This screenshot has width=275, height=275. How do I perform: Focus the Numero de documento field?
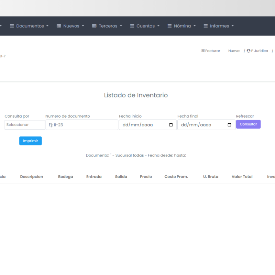coord(82,125)
